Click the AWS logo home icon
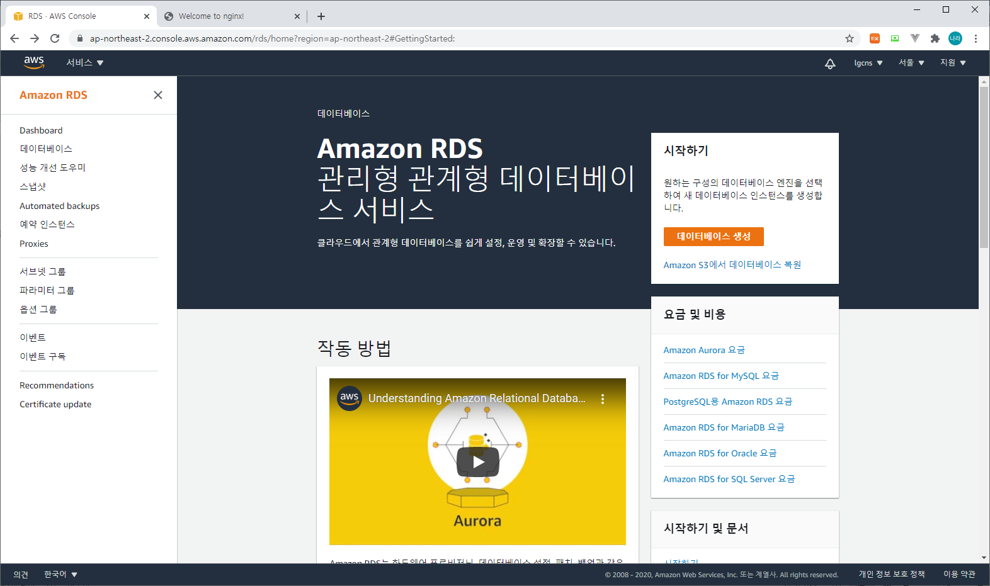 coord(34,62)
